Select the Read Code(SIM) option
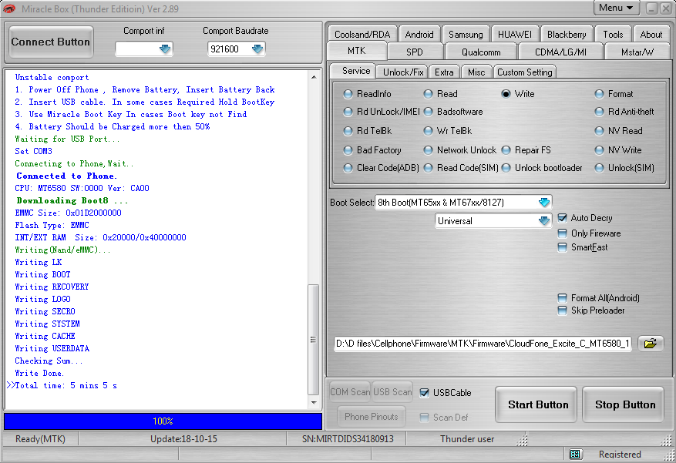The height and width of the screenshot is (463, 676). (x=428, y=168)
